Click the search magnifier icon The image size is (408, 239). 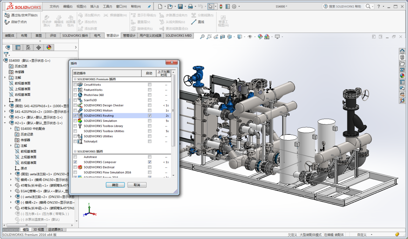368,6
